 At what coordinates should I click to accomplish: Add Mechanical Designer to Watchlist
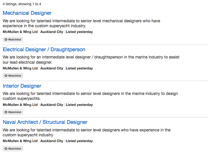point(13,39)
